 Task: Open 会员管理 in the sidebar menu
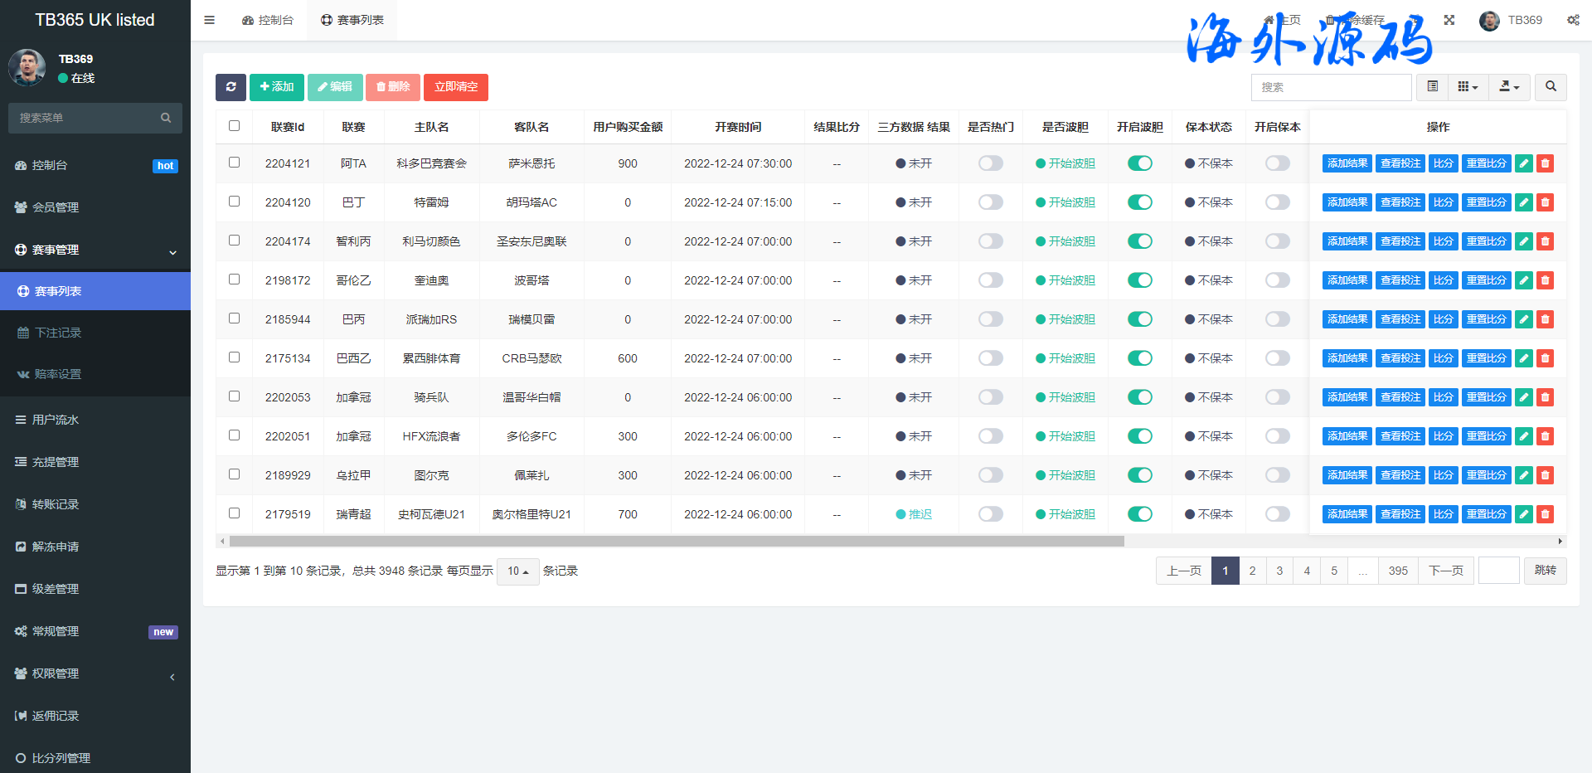[56, 207]
